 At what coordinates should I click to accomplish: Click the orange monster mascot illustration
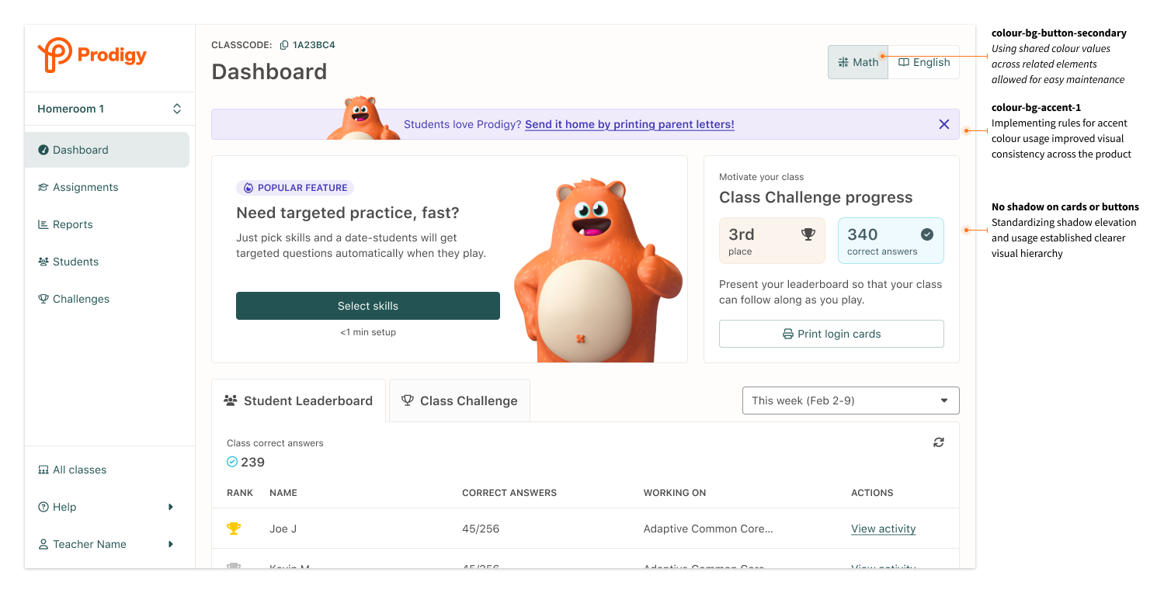coord(596,270)
